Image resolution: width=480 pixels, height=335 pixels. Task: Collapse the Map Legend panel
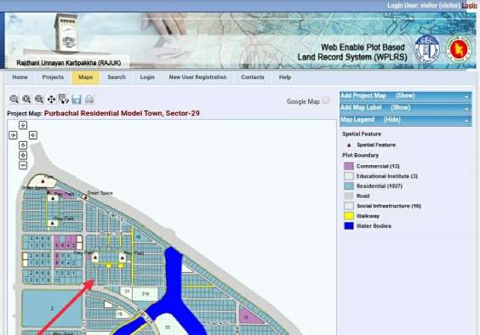coord(406,120)
